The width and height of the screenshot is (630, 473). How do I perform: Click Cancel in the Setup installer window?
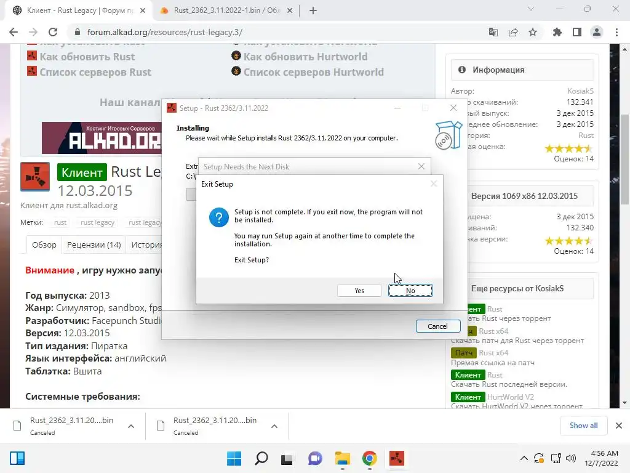coord(437,326)
